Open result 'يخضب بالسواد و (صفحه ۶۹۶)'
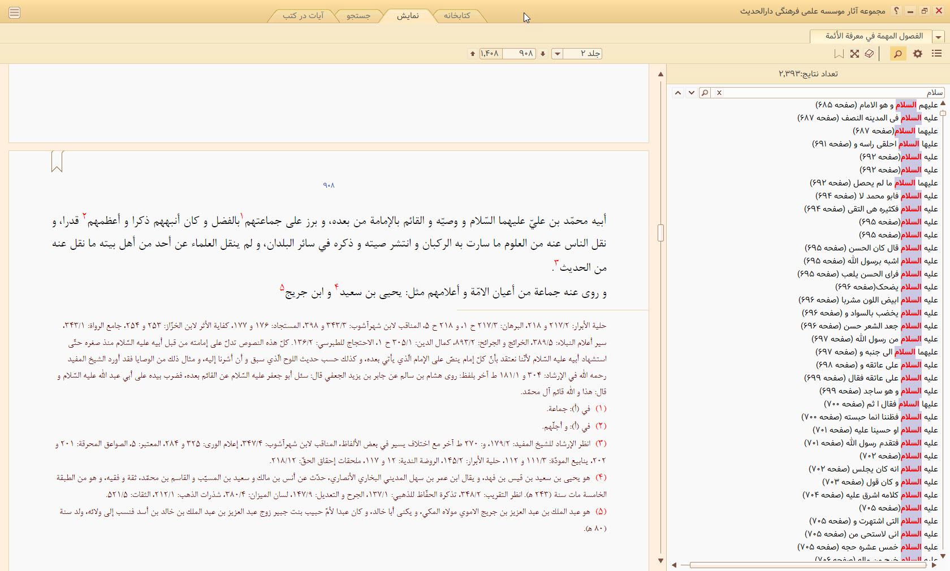Screen dimensions: 950x571 click(x=870, y=313)
